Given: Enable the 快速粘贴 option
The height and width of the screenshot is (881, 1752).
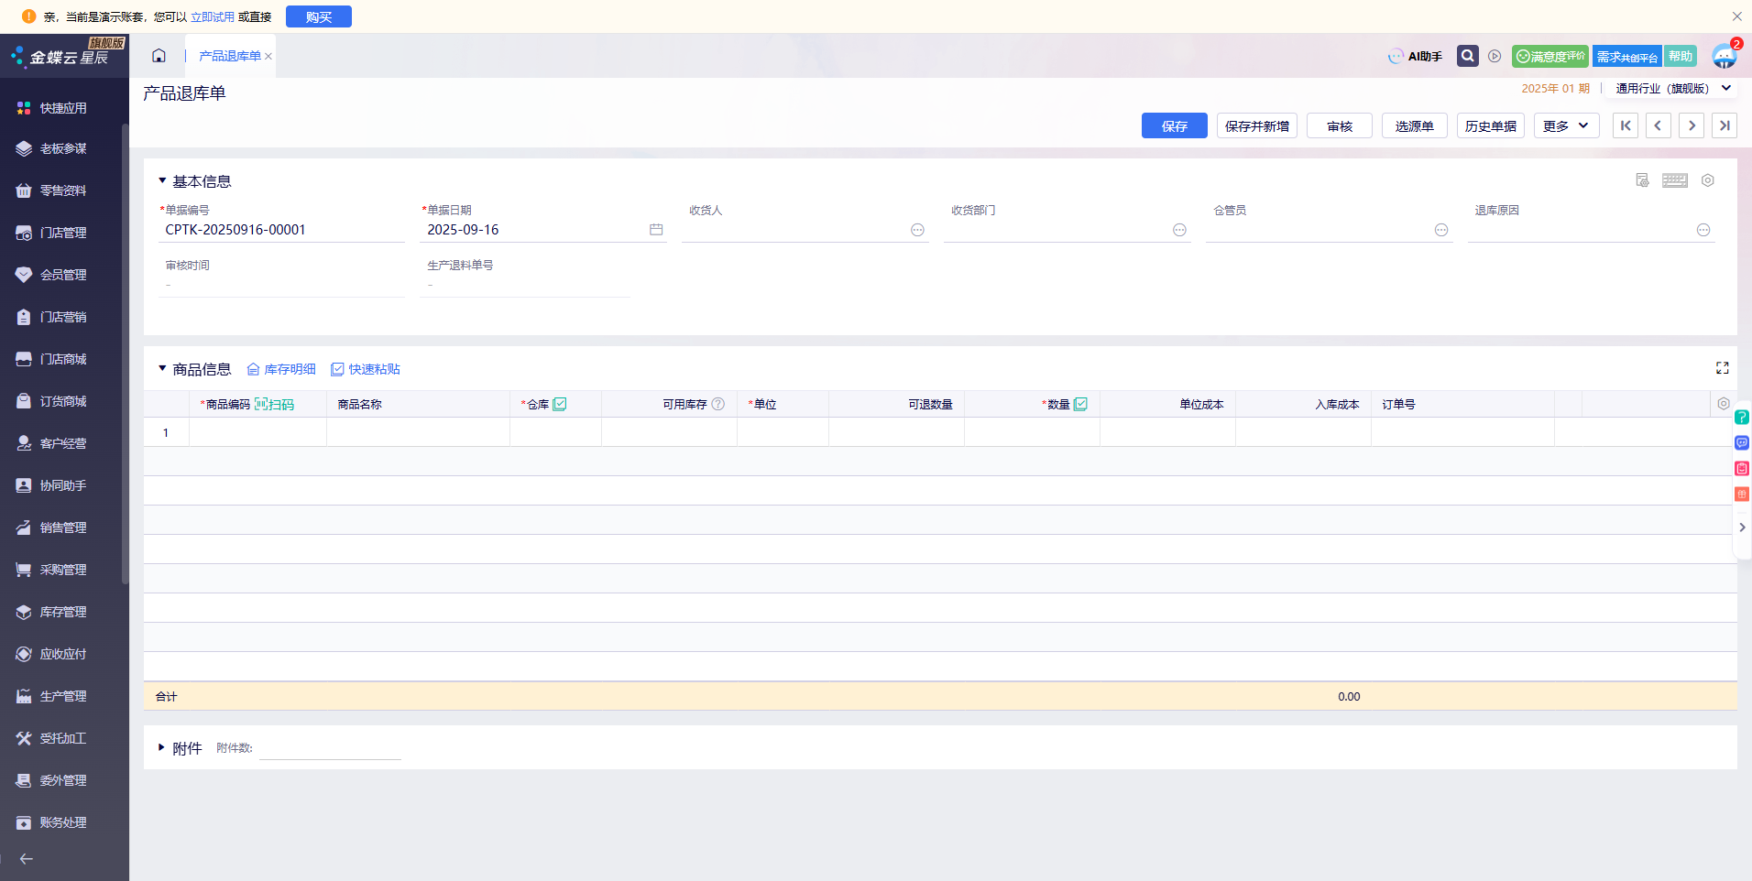Looking at the screenshot, I should [x=366, y=369].
